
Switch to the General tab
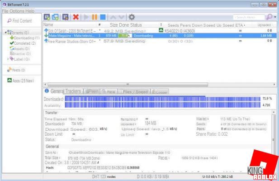(x=54, y=91)
